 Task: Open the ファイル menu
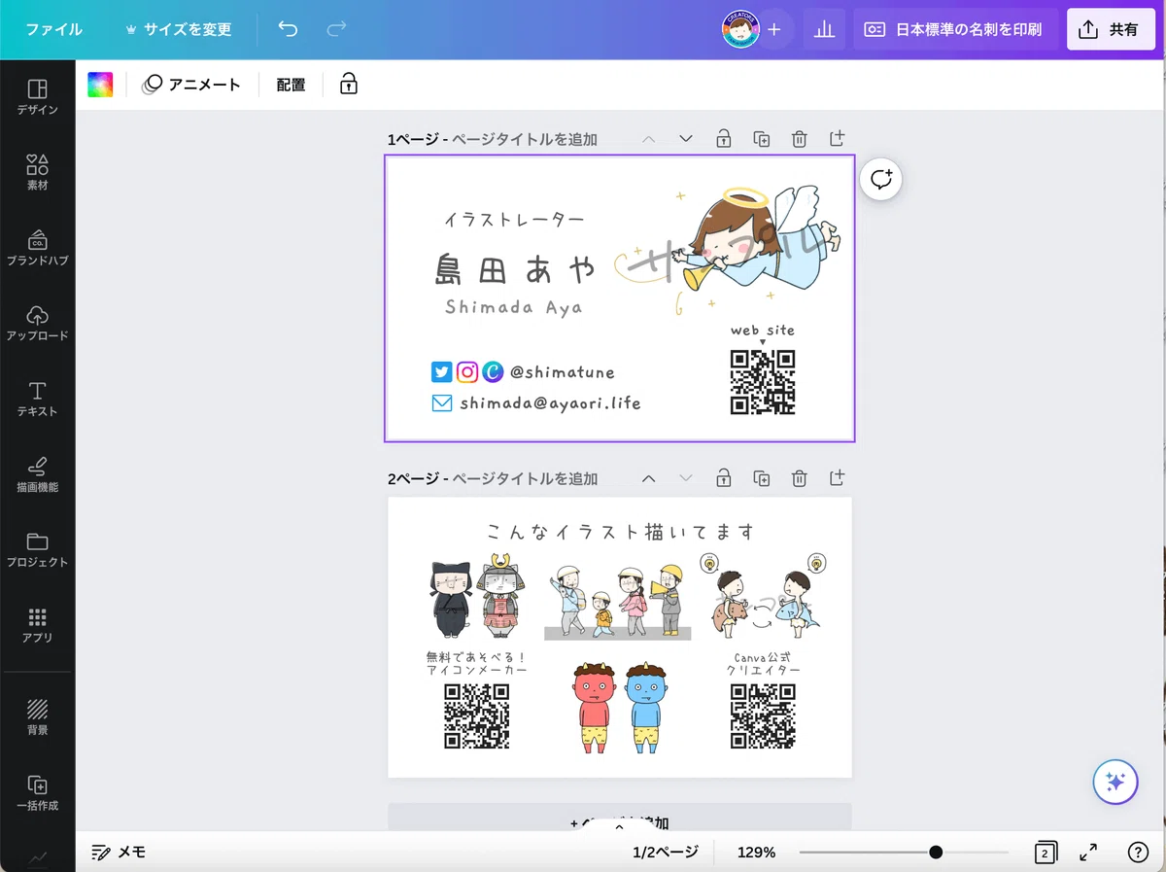pos(54,29)
